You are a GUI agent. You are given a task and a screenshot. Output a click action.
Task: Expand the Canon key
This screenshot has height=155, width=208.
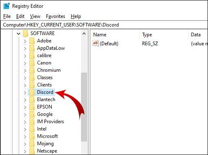click(25, 63)
